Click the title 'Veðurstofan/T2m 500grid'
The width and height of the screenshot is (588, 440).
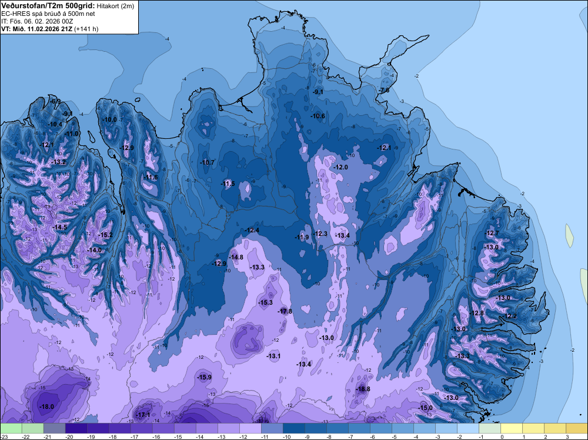48,5
